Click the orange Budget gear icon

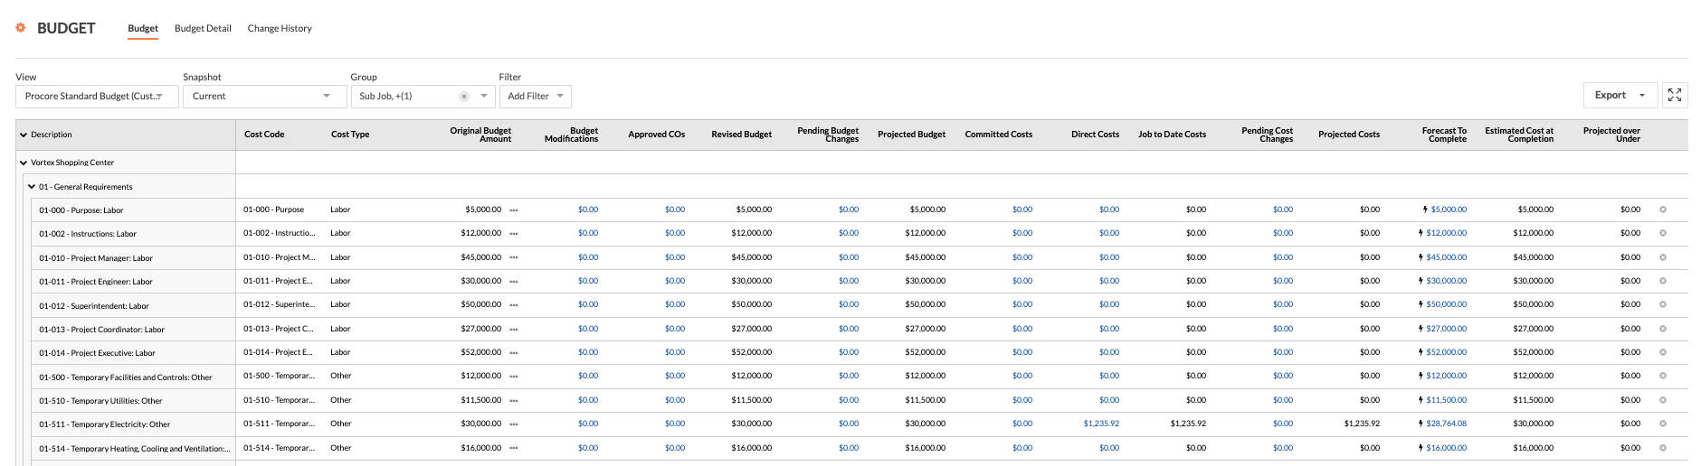click(x=21, y=28)
